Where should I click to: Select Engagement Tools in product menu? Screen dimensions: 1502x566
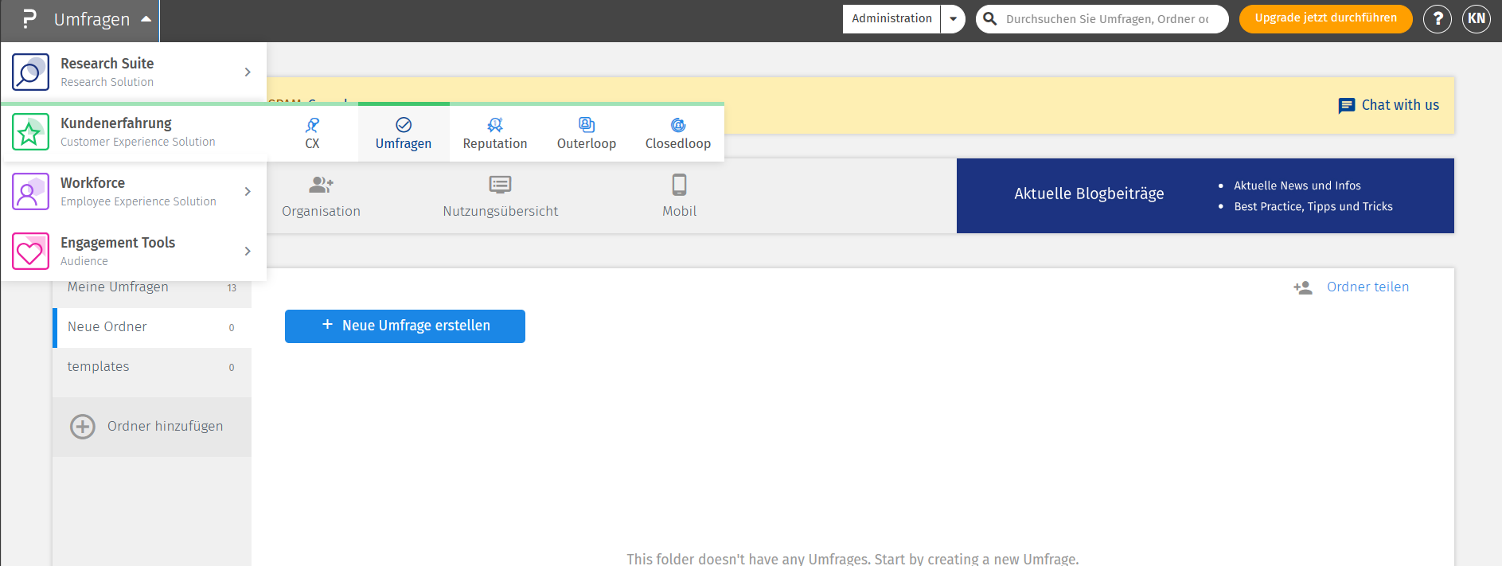(x=134, y=252)
